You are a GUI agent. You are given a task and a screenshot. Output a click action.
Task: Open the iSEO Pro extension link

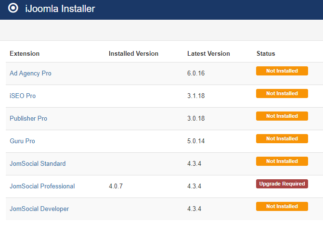point(23,96)
